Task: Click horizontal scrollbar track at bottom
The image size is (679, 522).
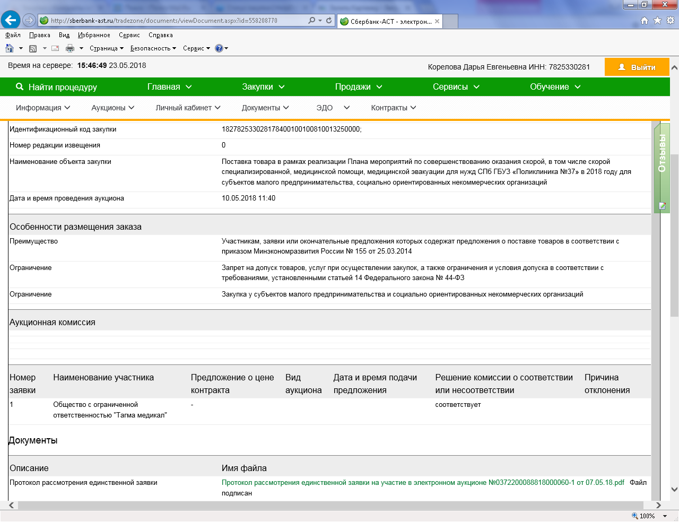Action: pyautogui.click(x=332, y=505)
